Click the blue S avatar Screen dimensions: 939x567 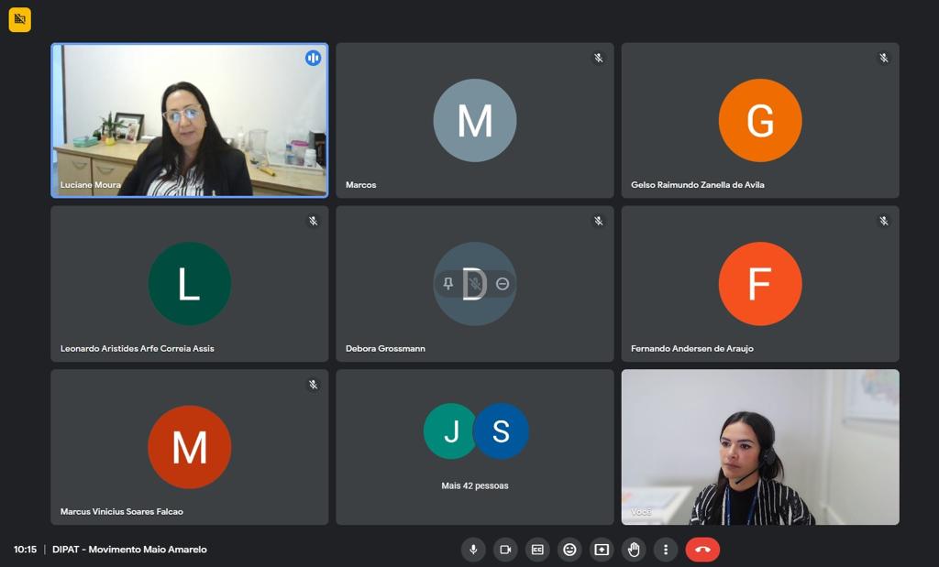click(x=502, y=431)
